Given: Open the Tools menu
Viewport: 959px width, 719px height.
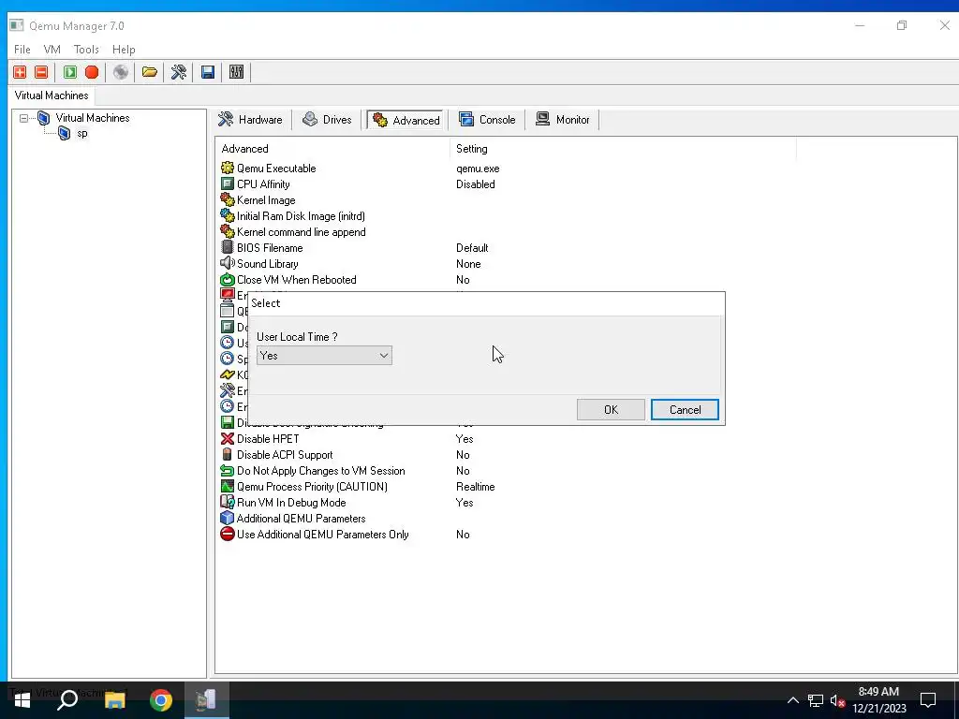Looking at the screenshot, I should (86, 50).
